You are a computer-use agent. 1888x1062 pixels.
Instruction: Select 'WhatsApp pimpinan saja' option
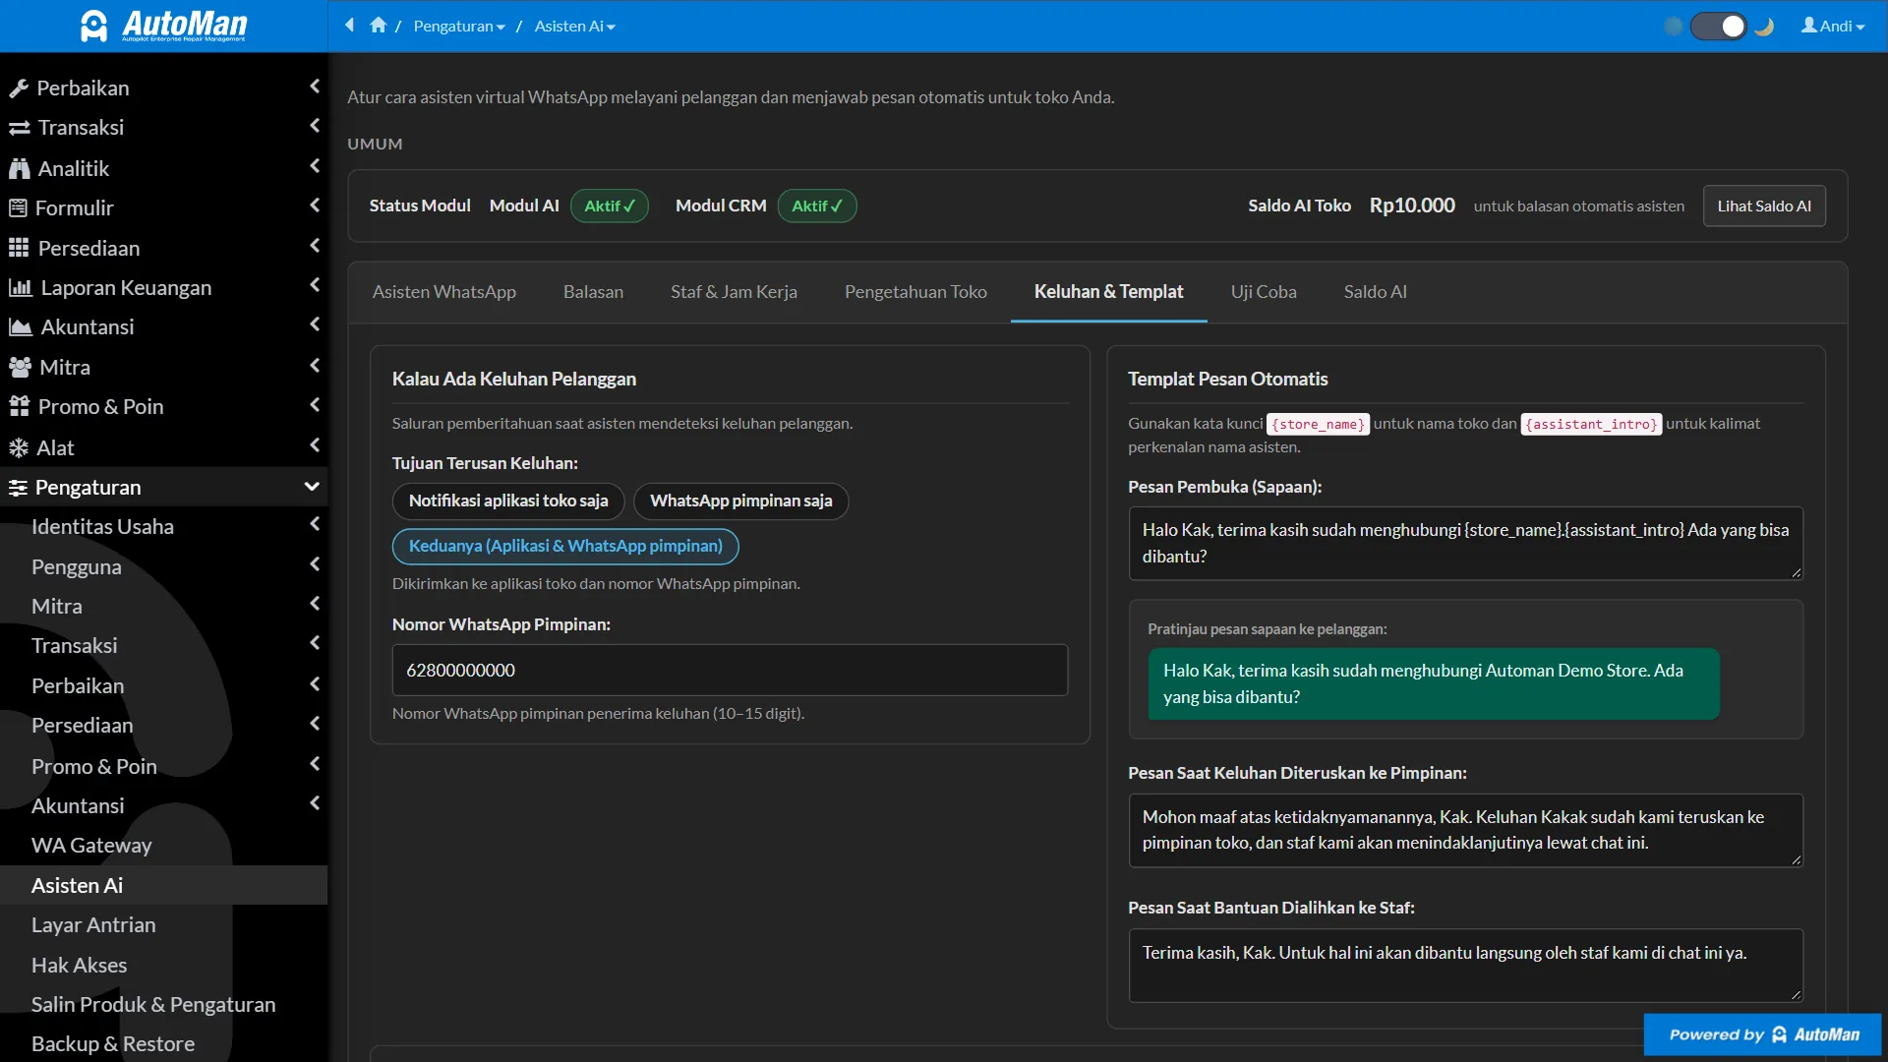(740, 501)
